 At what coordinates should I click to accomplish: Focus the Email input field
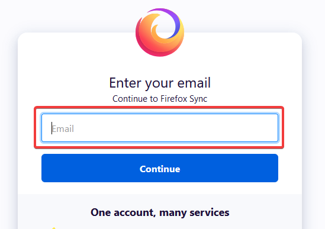pyautogui.click(x=160, y=128)
